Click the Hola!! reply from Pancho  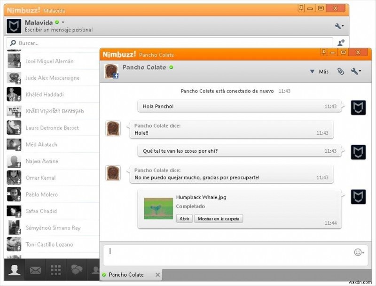231,130
